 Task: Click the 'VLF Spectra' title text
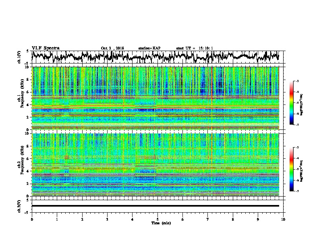(46, 48)
